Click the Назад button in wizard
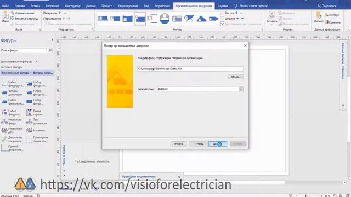351x197 pixels. [x=199, y=144]
